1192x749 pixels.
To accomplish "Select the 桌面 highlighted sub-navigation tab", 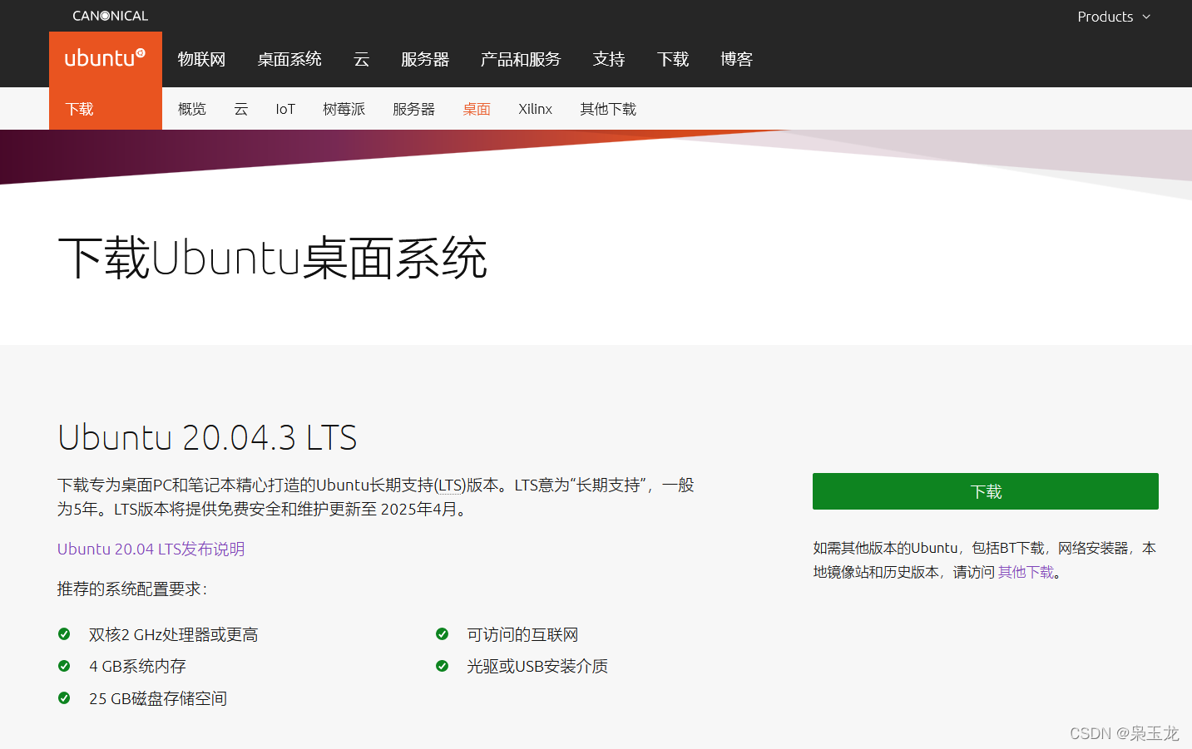I will tap(477, 109).
